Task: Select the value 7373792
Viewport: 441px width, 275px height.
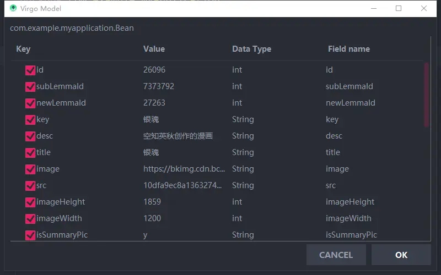Action: tap(159, 86)
